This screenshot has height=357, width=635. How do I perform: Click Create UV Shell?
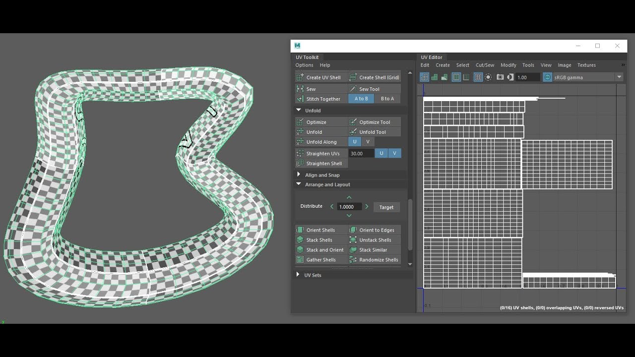[321, 77]
